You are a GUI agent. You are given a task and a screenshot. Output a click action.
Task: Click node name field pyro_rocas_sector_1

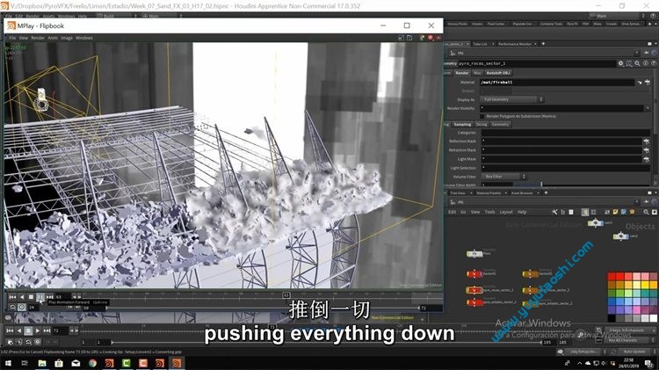[536, 63]
